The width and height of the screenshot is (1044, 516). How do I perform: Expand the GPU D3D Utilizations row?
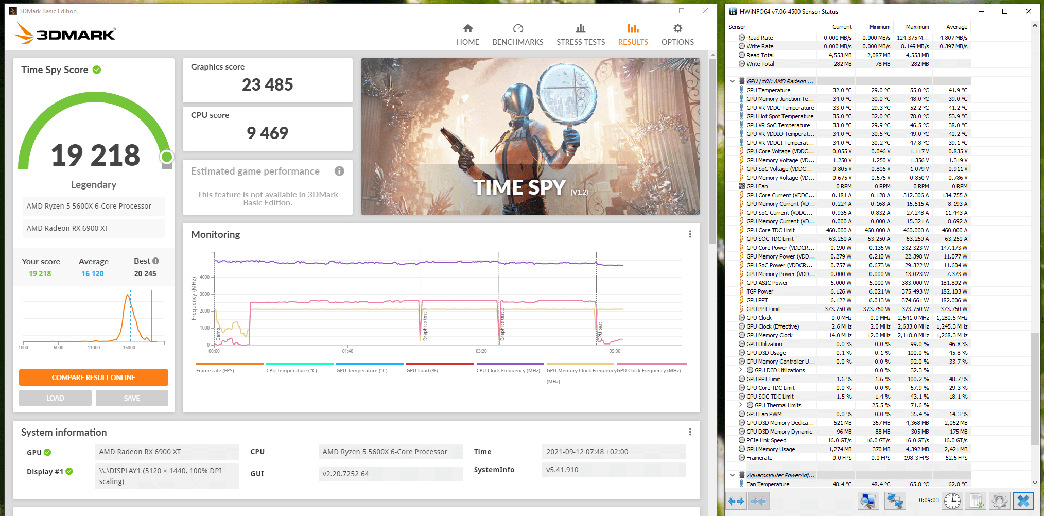(x=741, y=370)
